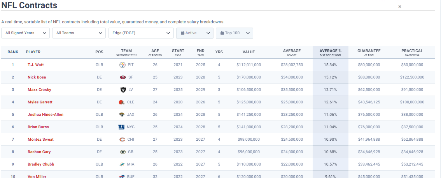Click the Jacksonville Jaguars logo
Viewport: 441px width, 178px height.
pyautogui.click(x=121, y=115)
